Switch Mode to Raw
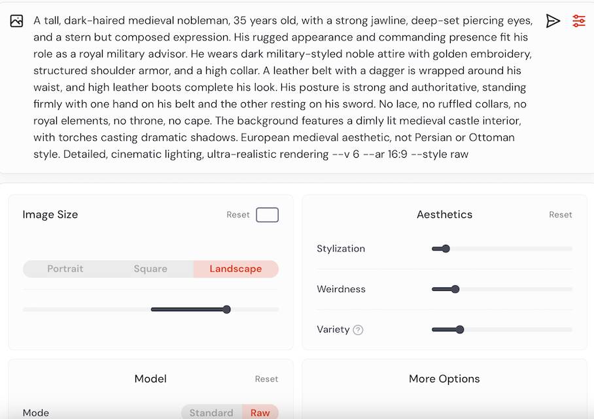 (x=260, y=412)
